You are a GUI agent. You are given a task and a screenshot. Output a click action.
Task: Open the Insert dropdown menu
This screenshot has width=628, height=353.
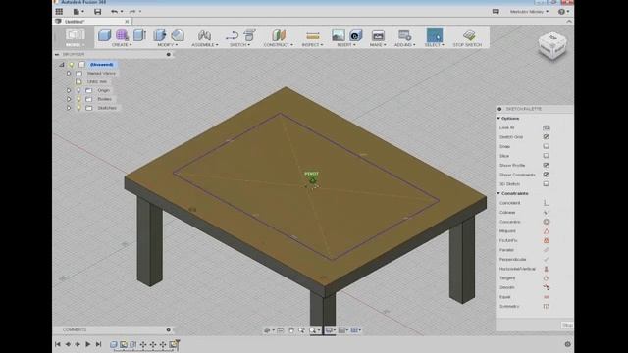click(346, 45)
